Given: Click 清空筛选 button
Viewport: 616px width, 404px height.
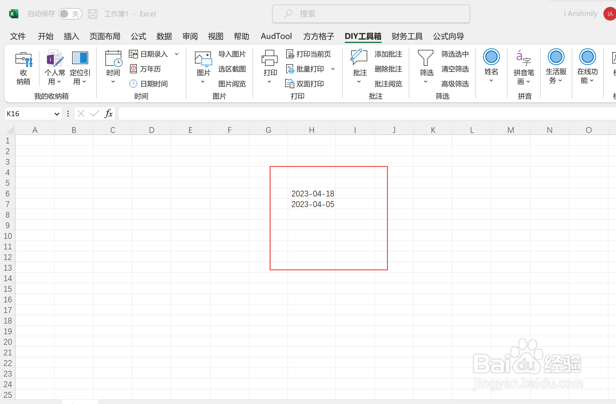Looking at the screenshot, I should pos(455,69).
